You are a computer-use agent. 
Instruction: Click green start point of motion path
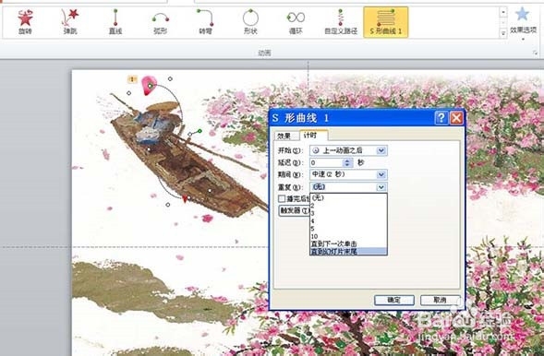coord(151,86)
